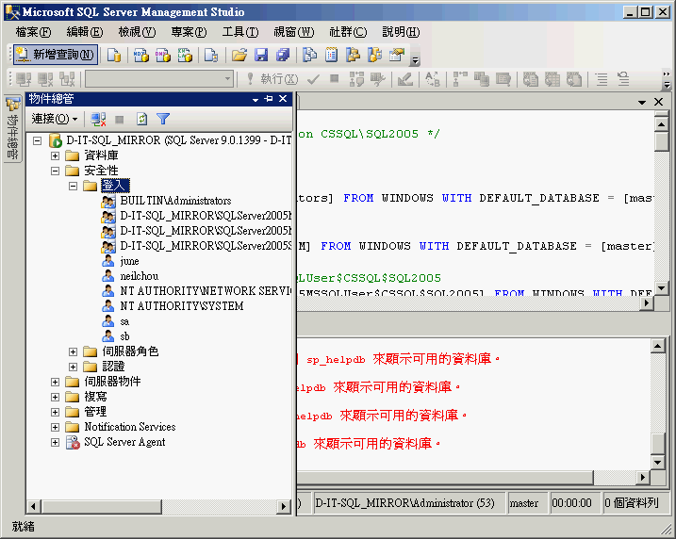Screen dimensions: 676x539
Task: Click the query editor scroll up arrow
Action: point(661,124)
